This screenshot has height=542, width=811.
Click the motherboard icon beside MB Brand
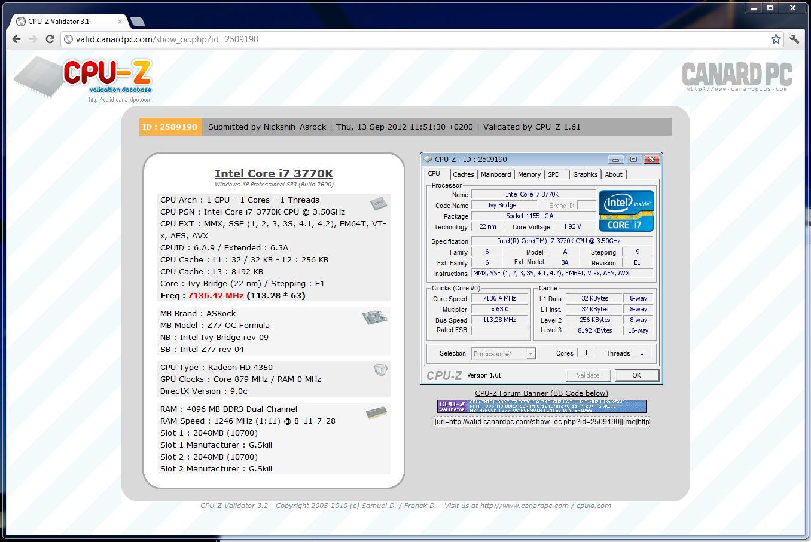click(x=374, y=317)
